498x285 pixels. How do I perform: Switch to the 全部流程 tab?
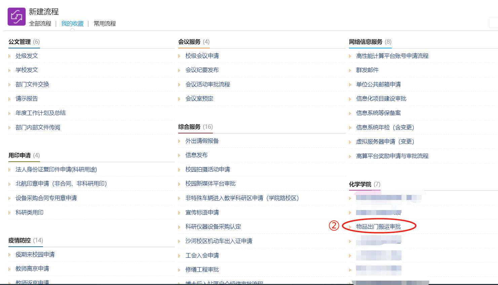point(40,24)
